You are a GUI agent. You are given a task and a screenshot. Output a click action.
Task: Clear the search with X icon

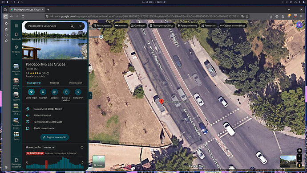80,26
